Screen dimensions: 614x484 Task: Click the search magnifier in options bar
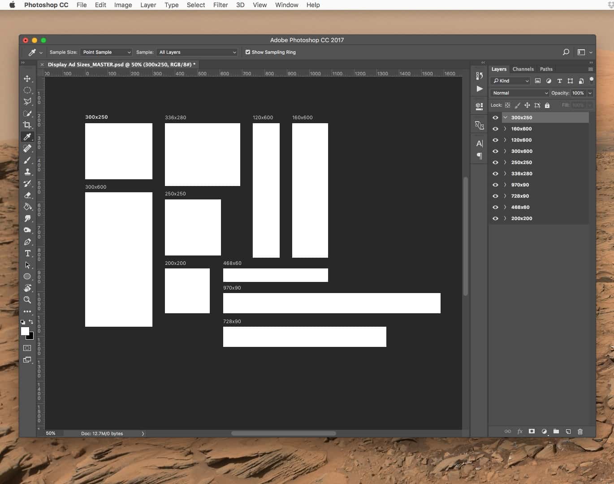[x=566, y=52]
